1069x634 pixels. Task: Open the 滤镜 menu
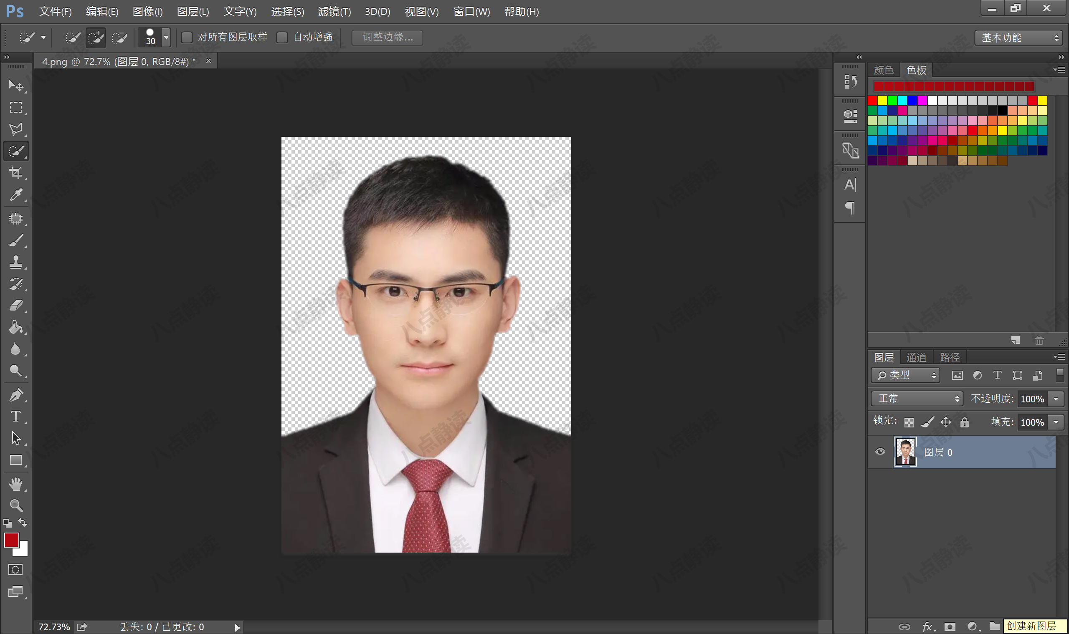click(334, 12)
